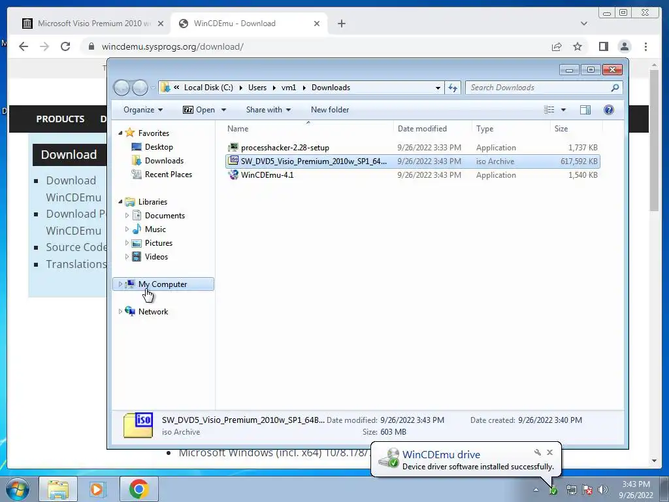The image size is (669, 502).
Task: Go forward in the Explorer window
Action: point(140,88)
